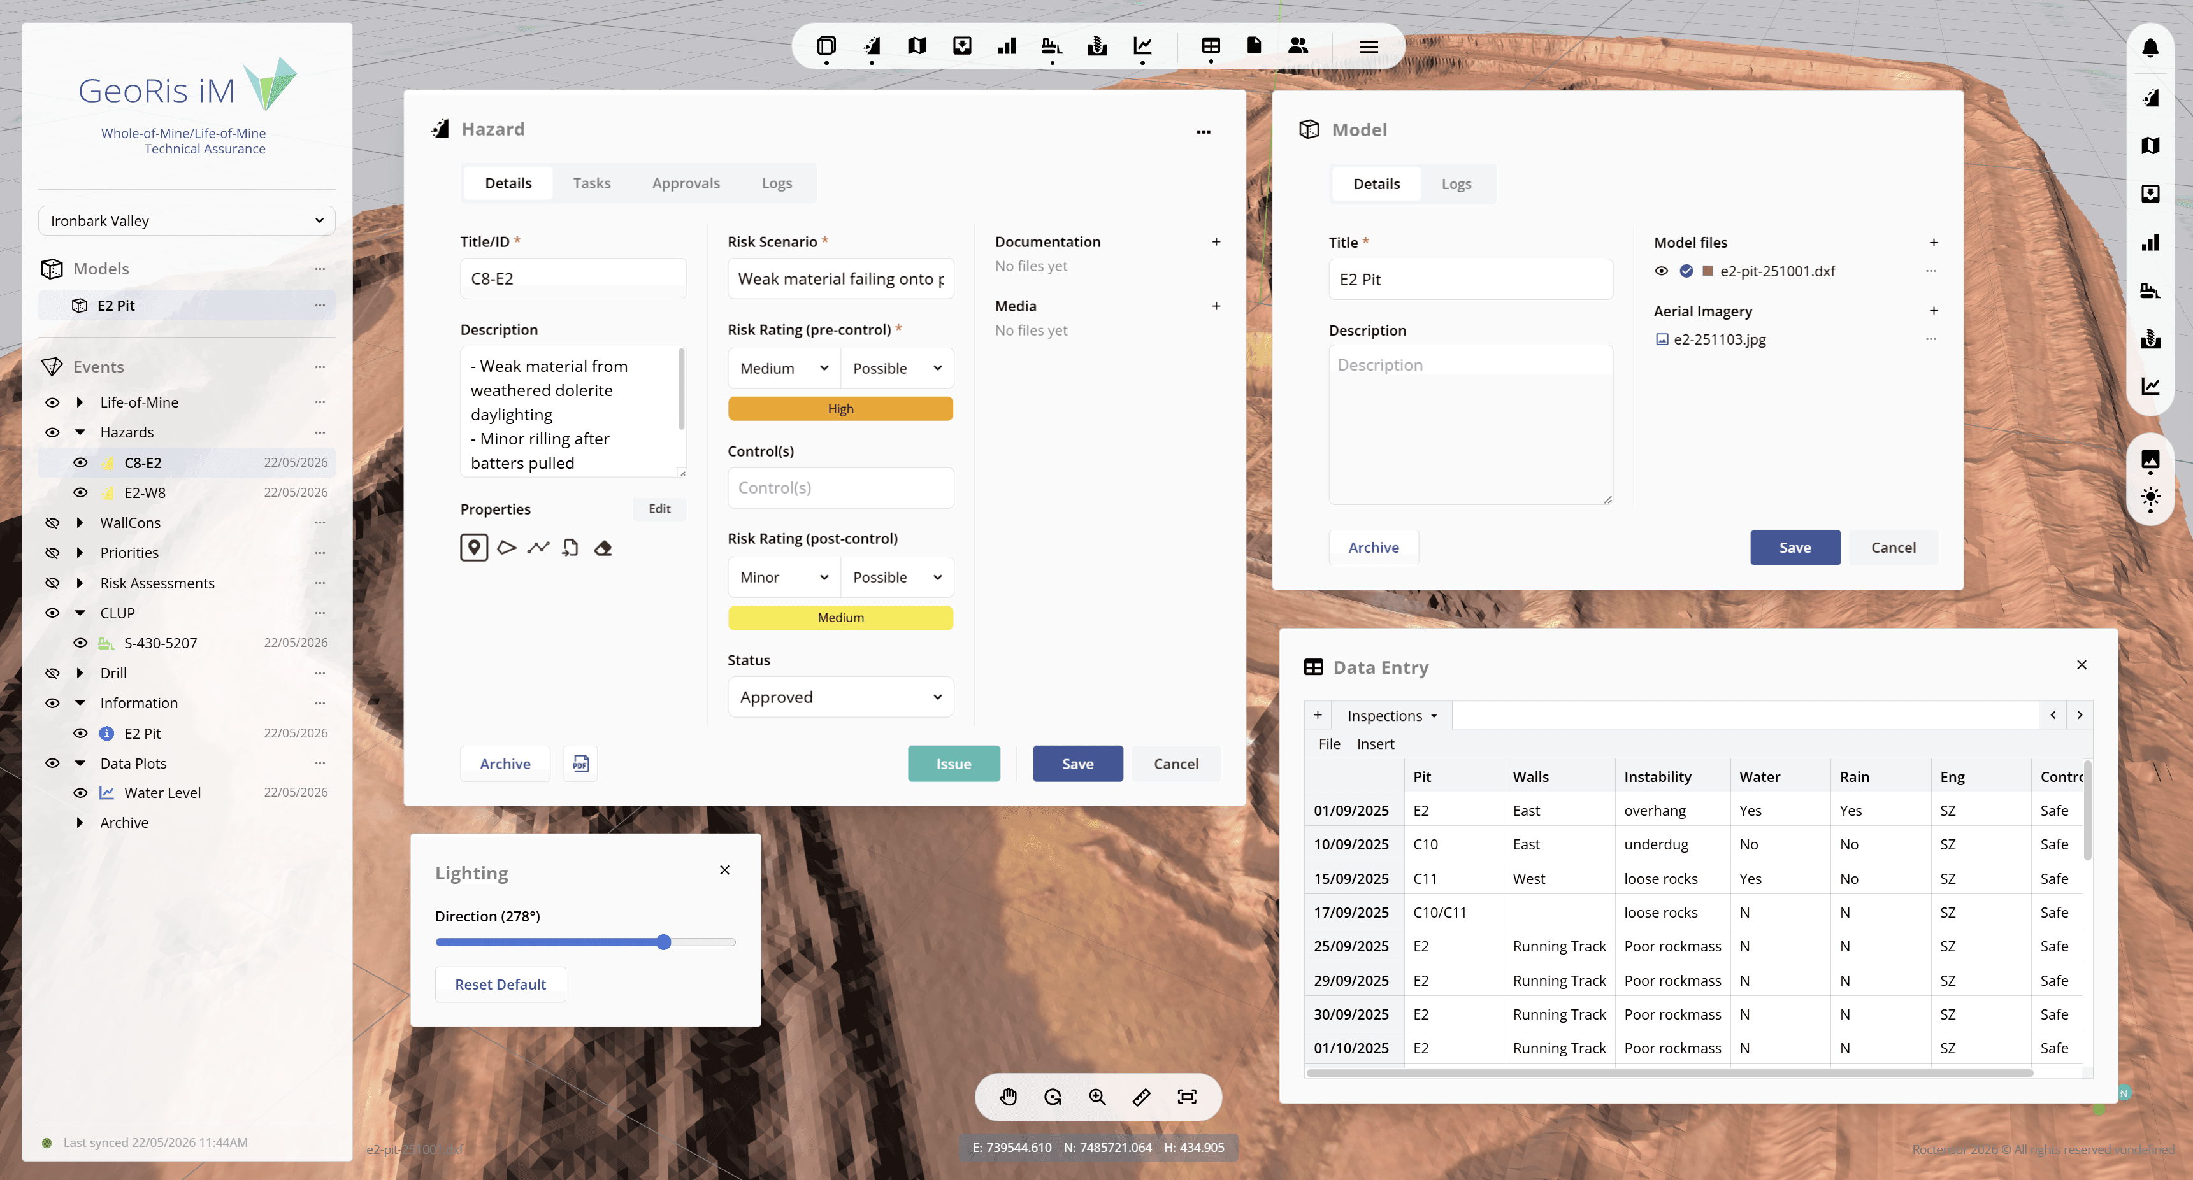2193x1180 pixels.
Task: Select the map pin property tool
Action: [x=474, y=548]
